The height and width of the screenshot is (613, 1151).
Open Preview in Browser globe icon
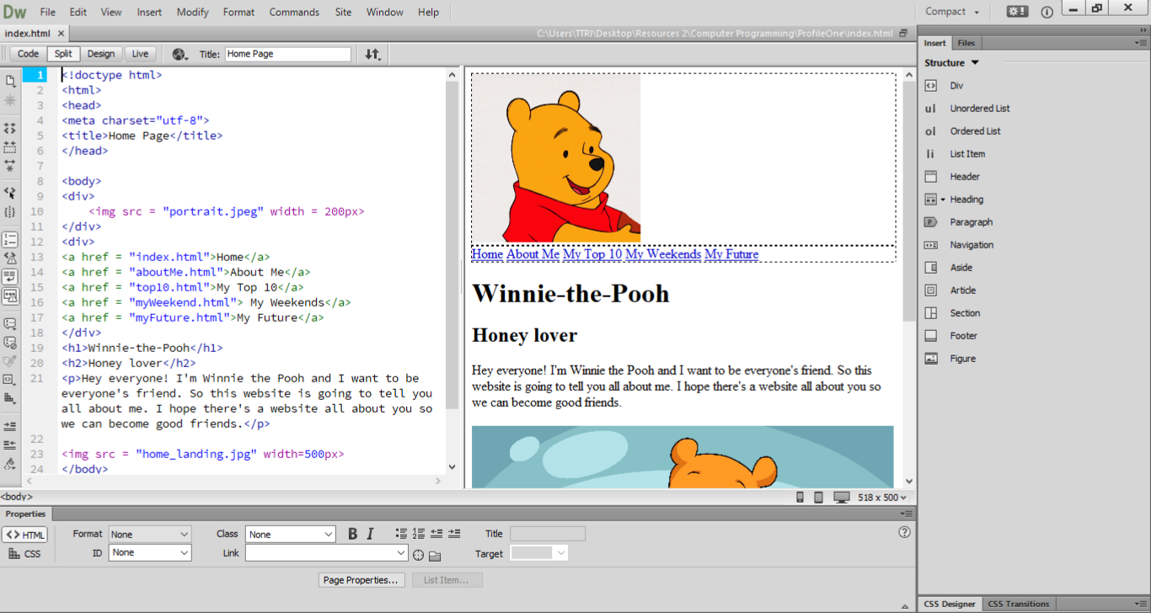click(x=180, y=54)
